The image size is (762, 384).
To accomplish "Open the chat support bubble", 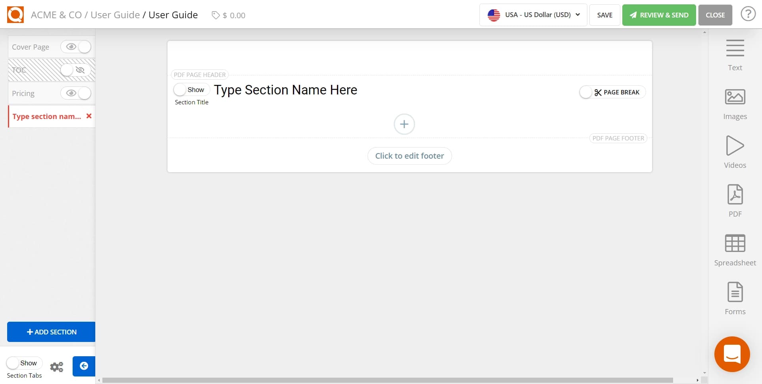I will tap(732, 354).
